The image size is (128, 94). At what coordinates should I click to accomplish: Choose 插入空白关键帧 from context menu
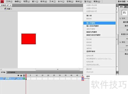coord(99,26)
